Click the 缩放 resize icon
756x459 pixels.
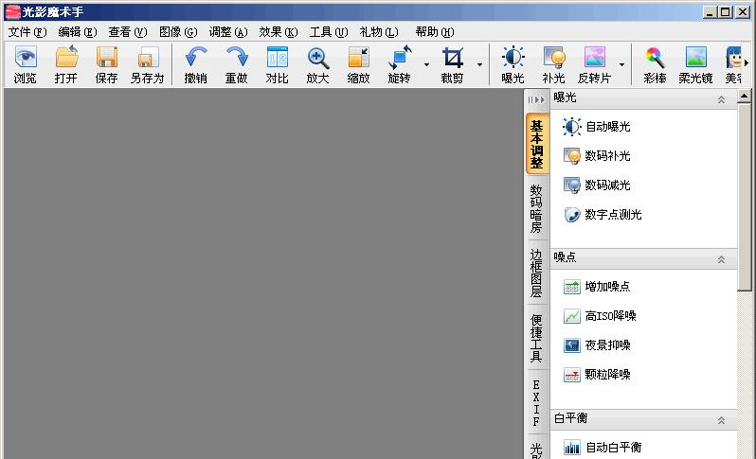tap(358, 57)
